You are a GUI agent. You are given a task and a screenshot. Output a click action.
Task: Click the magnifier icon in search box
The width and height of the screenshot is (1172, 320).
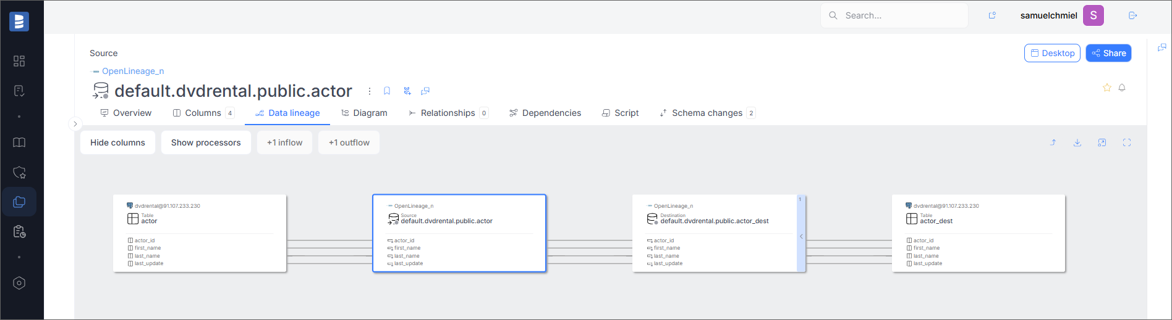tap(833, 15)
